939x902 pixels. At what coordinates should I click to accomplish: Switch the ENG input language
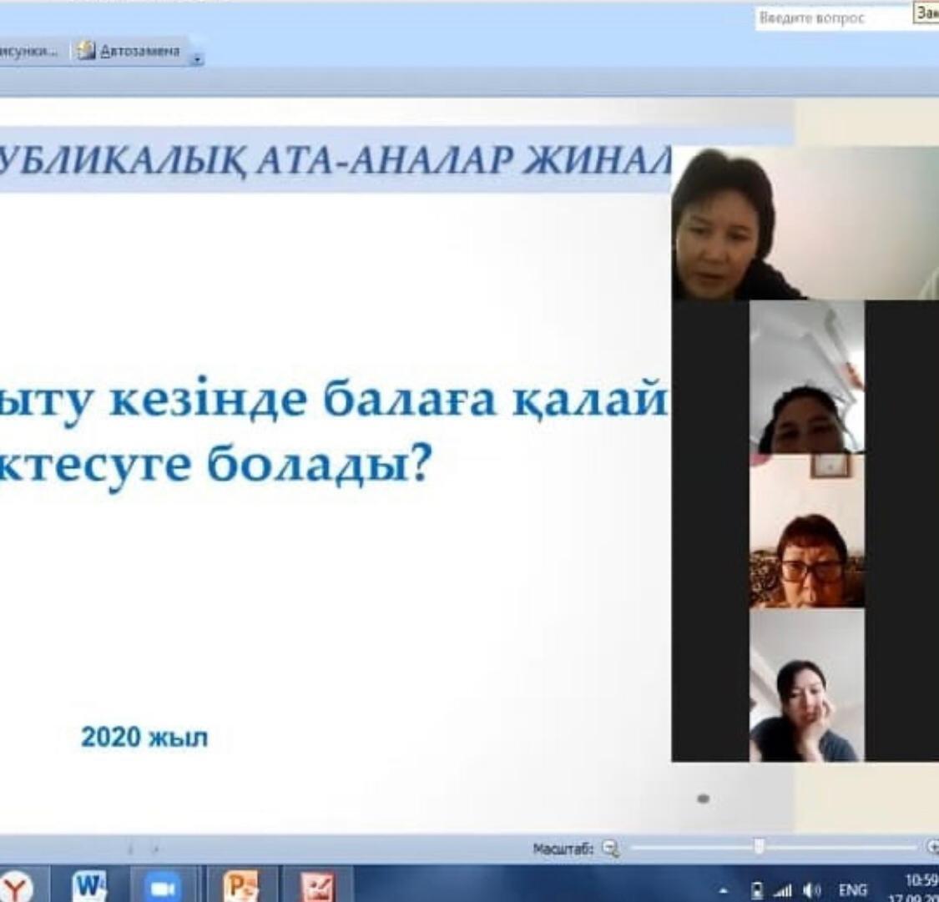click(x=852, y=890)
